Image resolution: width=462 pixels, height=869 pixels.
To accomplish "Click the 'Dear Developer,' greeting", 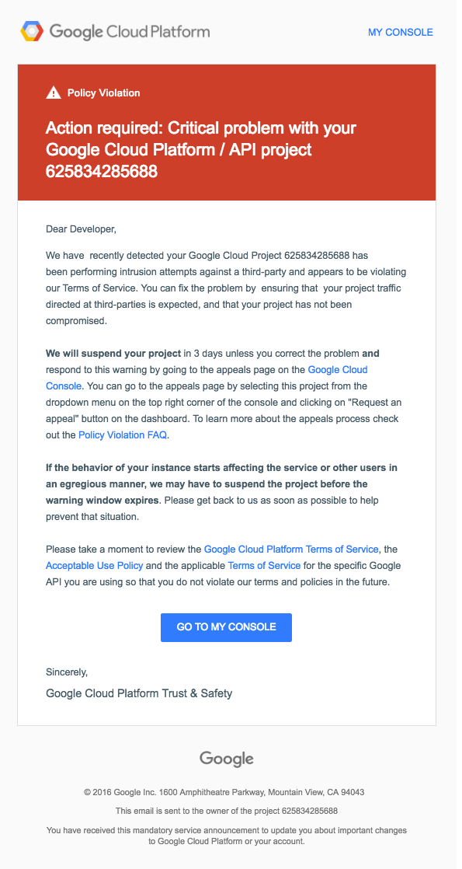I will 81,229.
